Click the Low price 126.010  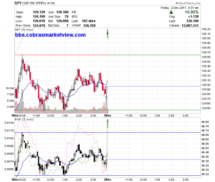39,21
